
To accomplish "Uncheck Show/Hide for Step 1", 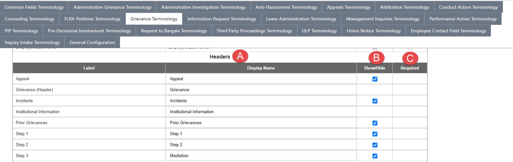I will pyautogui.click(x=375, y=134).
